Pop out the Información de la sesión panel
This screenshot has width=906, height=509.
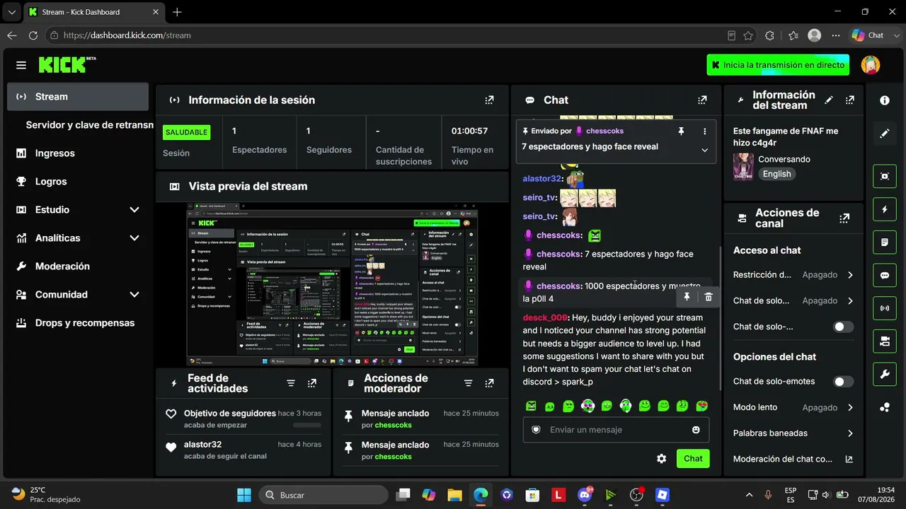tap(489, 100)
